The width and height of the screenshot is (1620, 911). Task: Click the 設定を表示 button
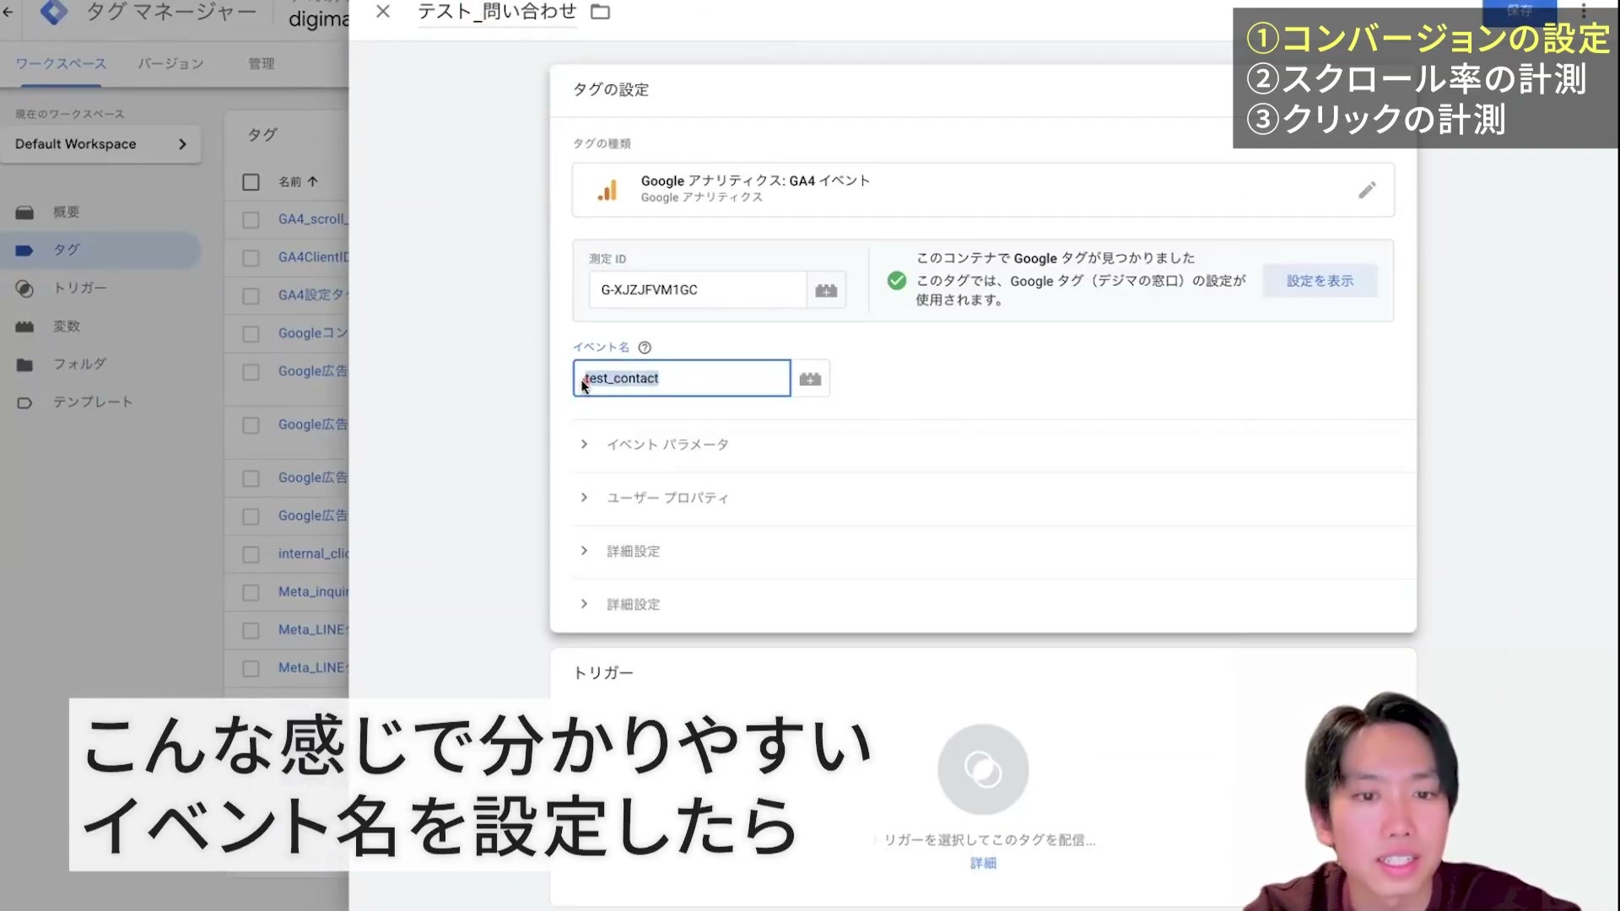pyautogui.click(x=1320, y=281)
